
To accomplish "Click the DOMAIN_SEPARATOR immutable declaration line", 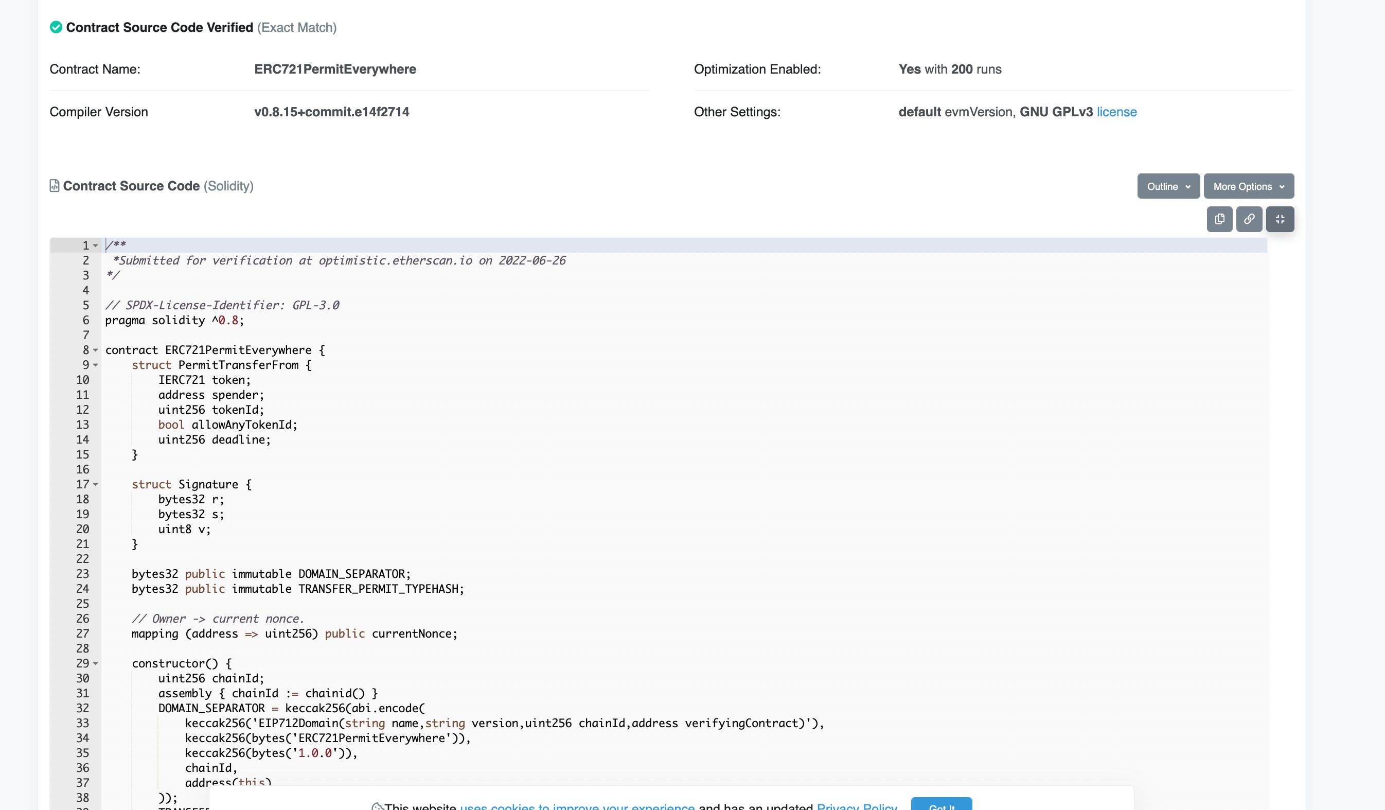I will tap(271, 574).
